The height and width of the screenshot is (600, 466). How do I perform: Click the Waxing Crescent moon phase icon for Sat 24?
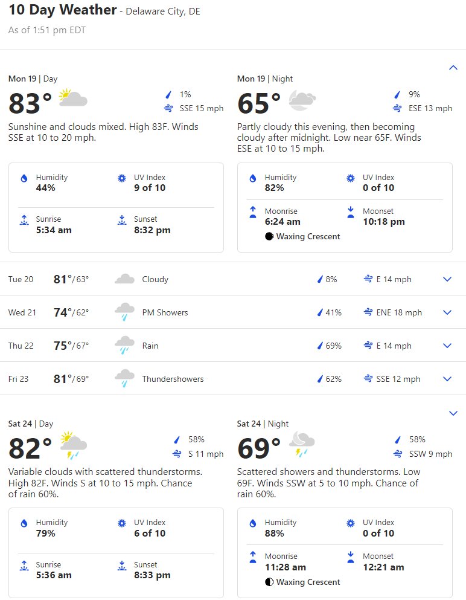click(269, 582)
